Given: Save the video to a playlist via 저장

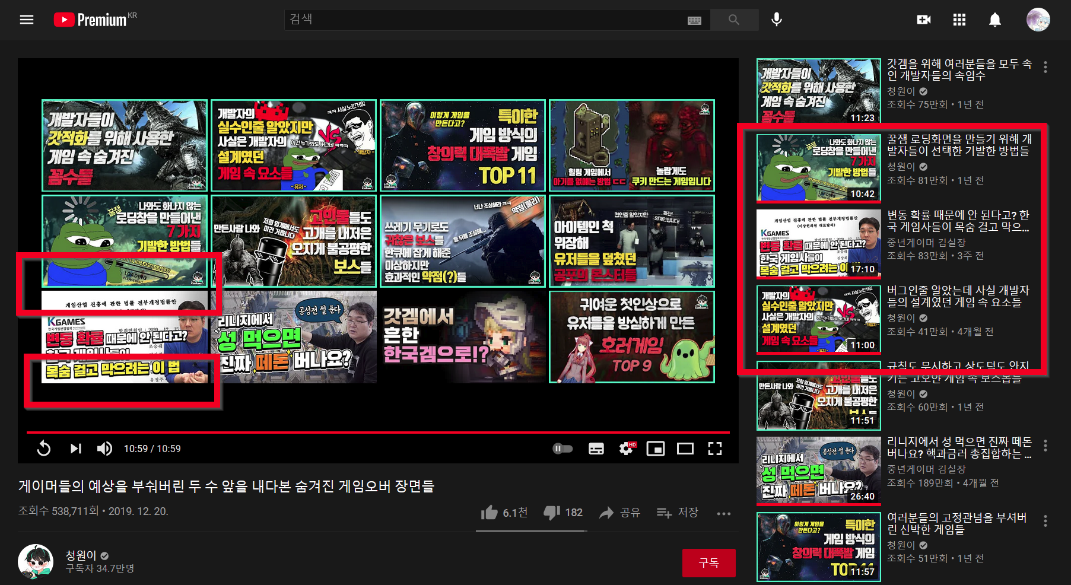Looking at the screenshot, I should (677, 513).
